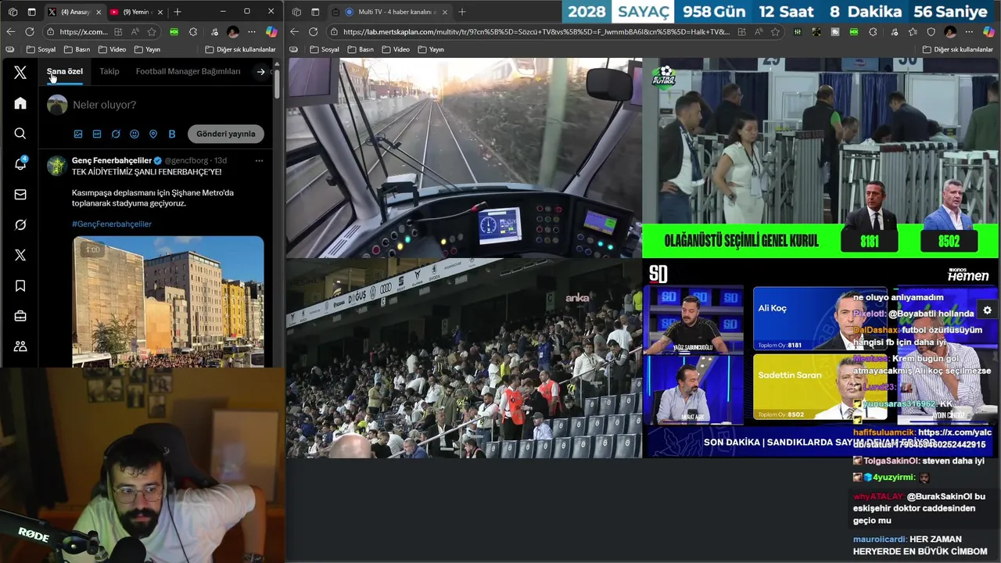The width and height of the screenshot is (1001, 563).
Task: Expand the Yayın favorites folder in Multi TV window
Action: (x=431, y=49)
